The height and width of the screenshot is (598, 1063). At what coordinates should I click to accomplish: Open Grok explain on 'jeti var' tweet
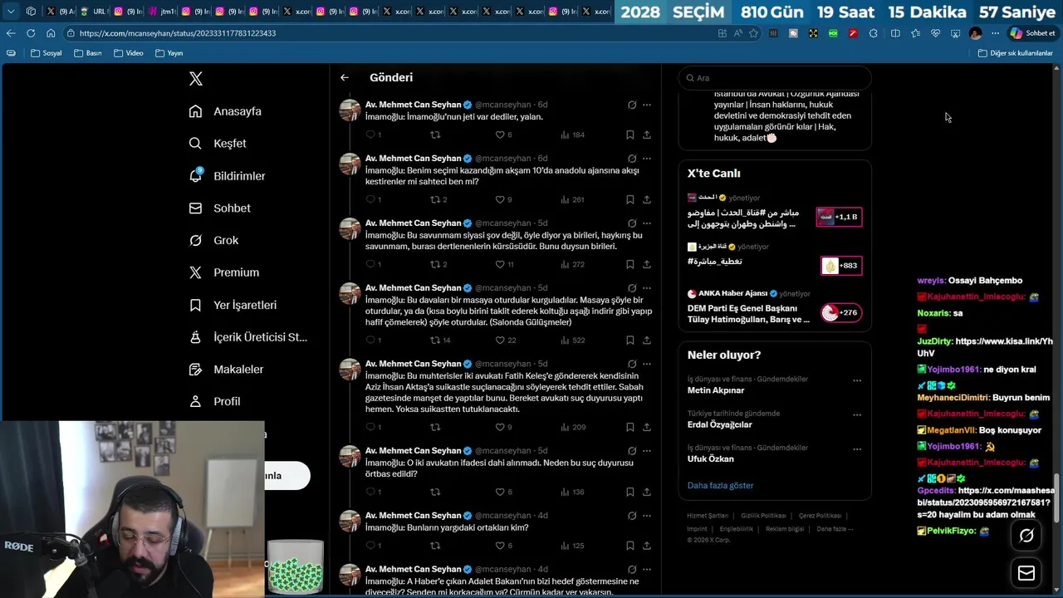point(632,105)
